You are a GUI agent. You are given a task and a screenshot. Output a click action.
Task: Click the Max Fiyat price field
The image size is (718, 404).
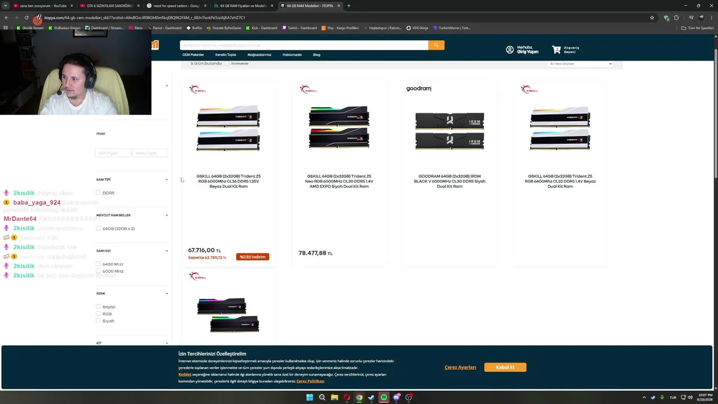click(150, 153)
